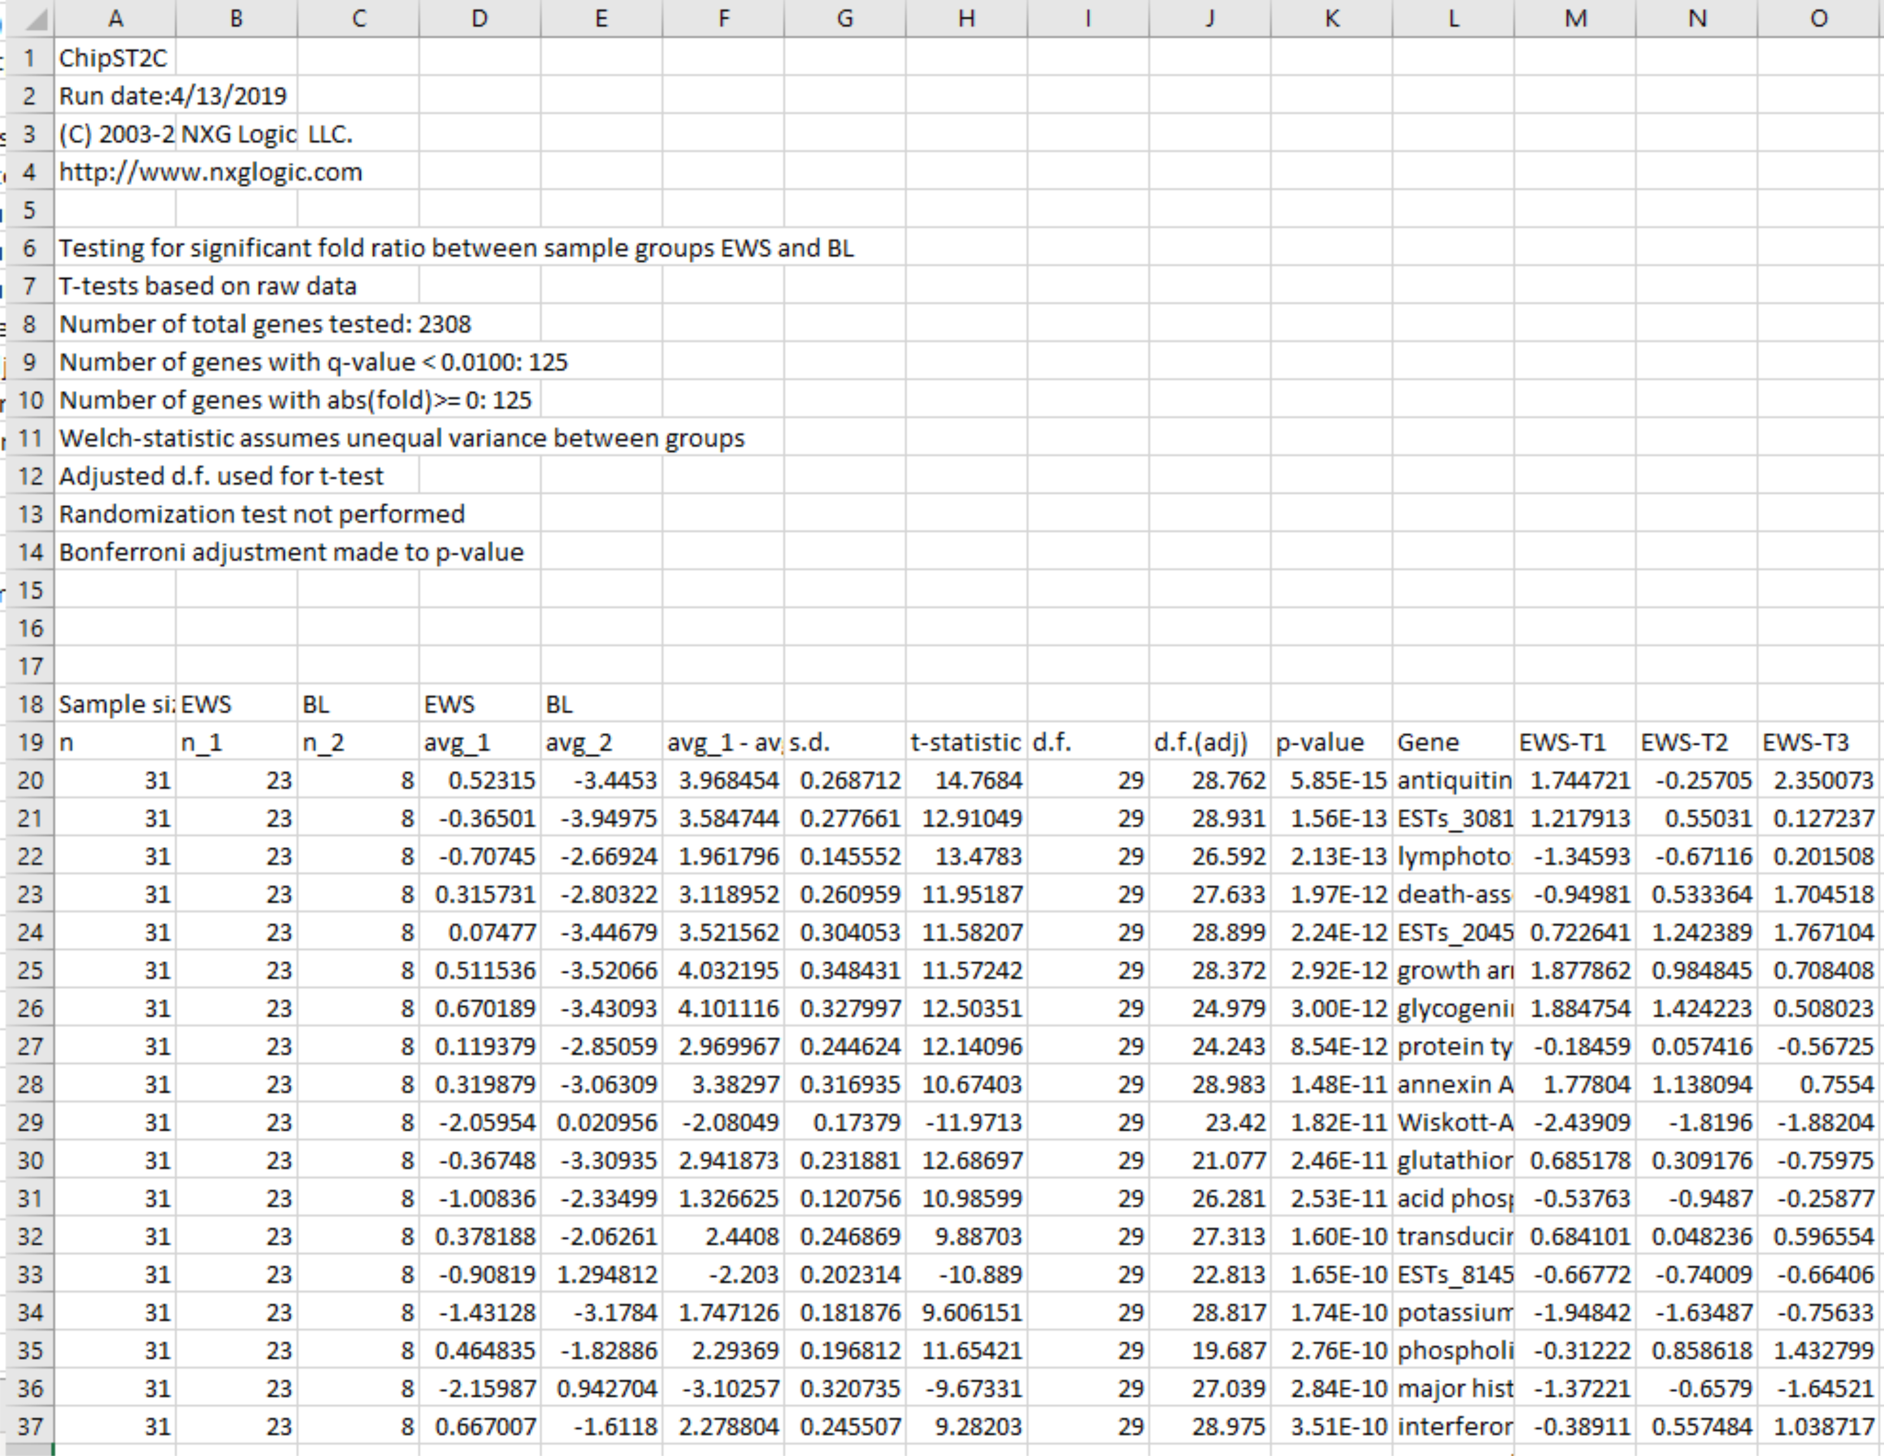Click row 37 header
Screen dimensions: 1884x1456
(x=29, y=1427)
